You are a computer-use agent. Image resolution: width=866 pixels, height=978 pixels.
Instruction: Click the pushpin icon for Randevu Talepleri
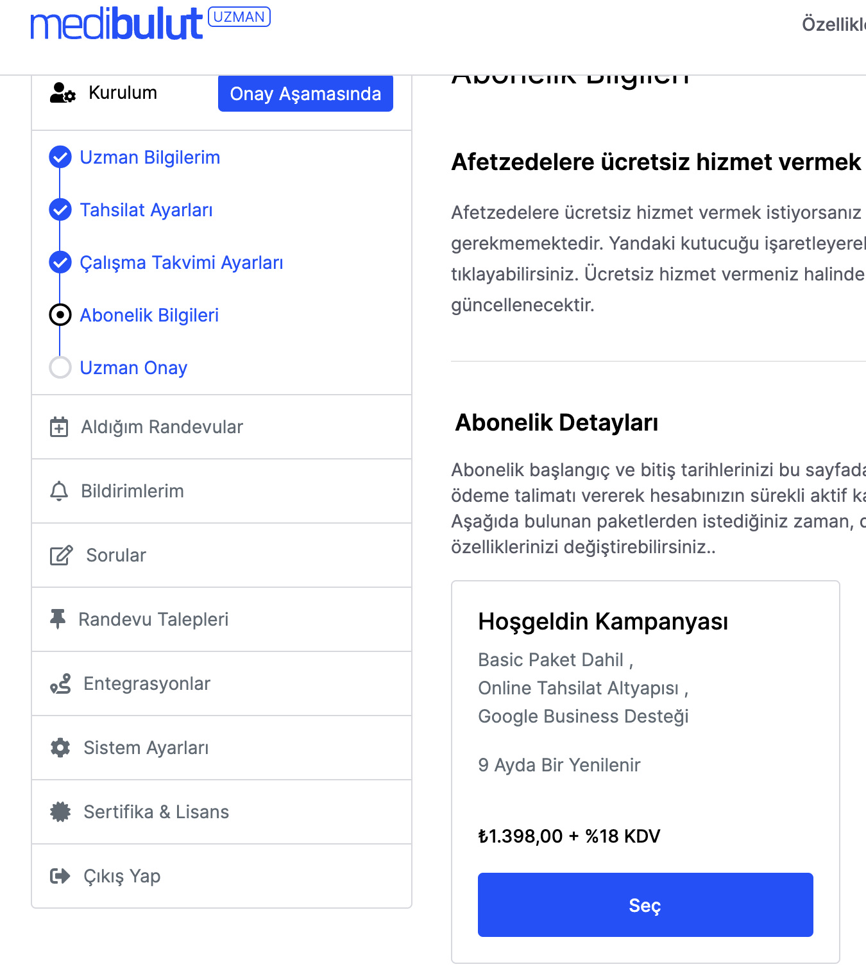tap(58, 619)
